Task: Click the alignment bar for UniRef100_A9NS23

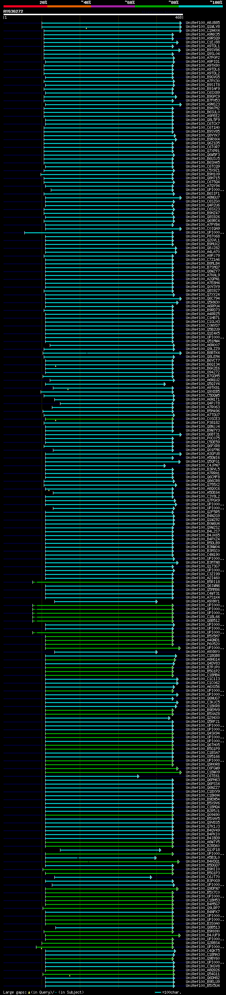Action: 113,104
